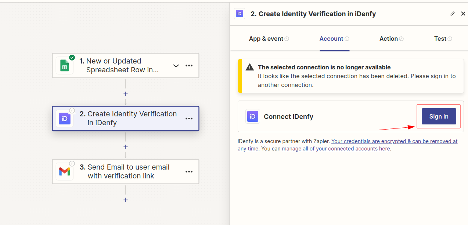Open the manage all connected accounts link
Image resolution: width=468 pixels, height=225 pixels.
coord(335,148)
